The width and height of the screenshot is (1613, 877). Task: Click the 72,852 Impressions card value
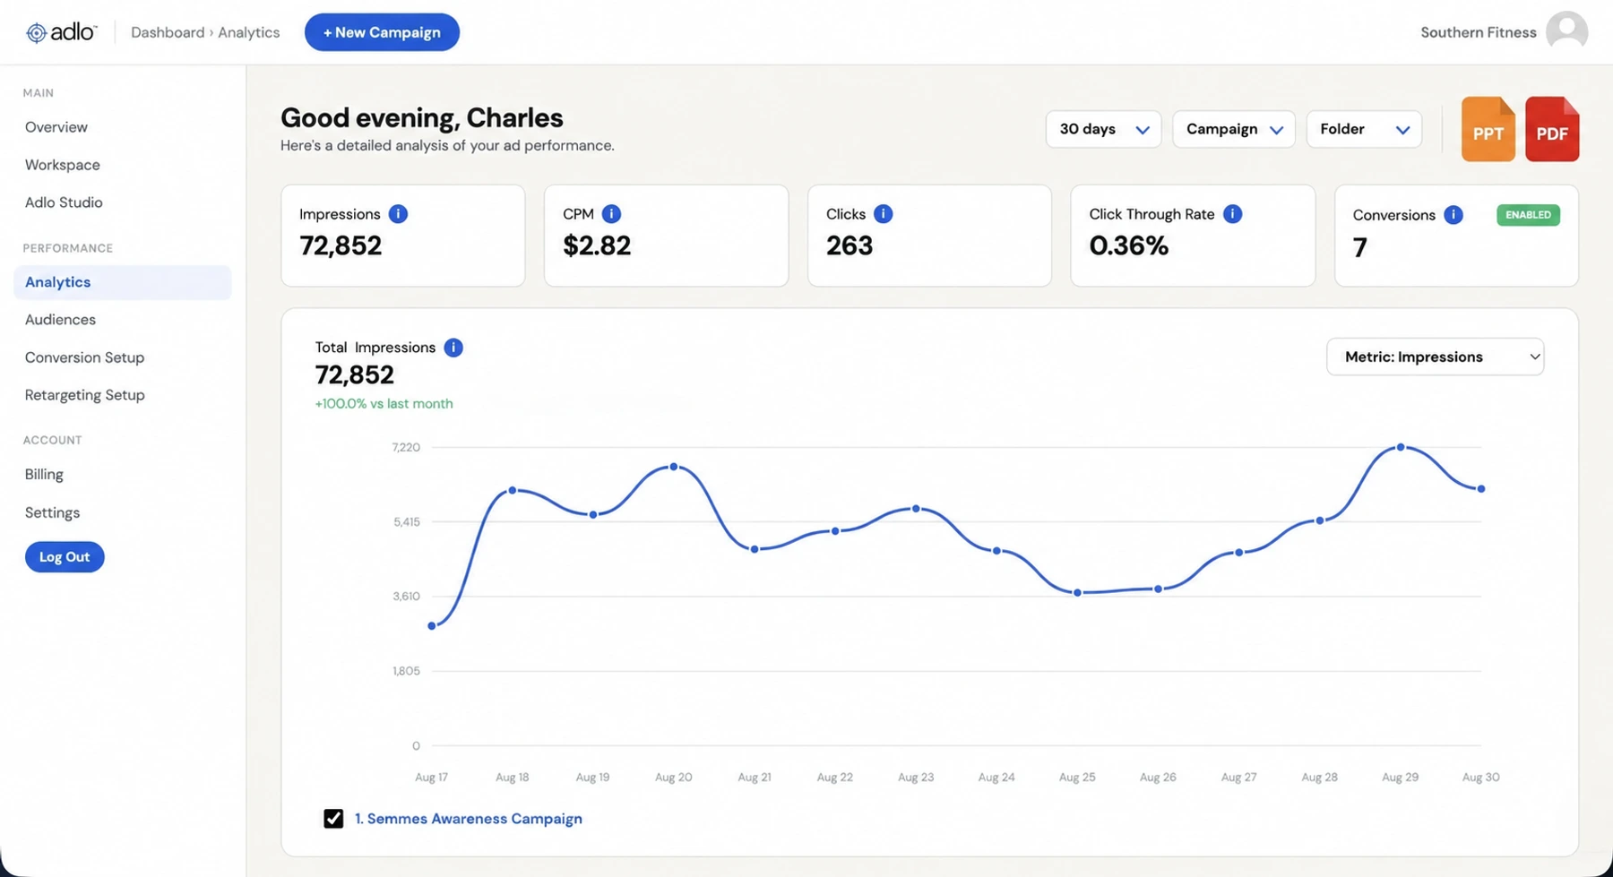pos(341,245)
